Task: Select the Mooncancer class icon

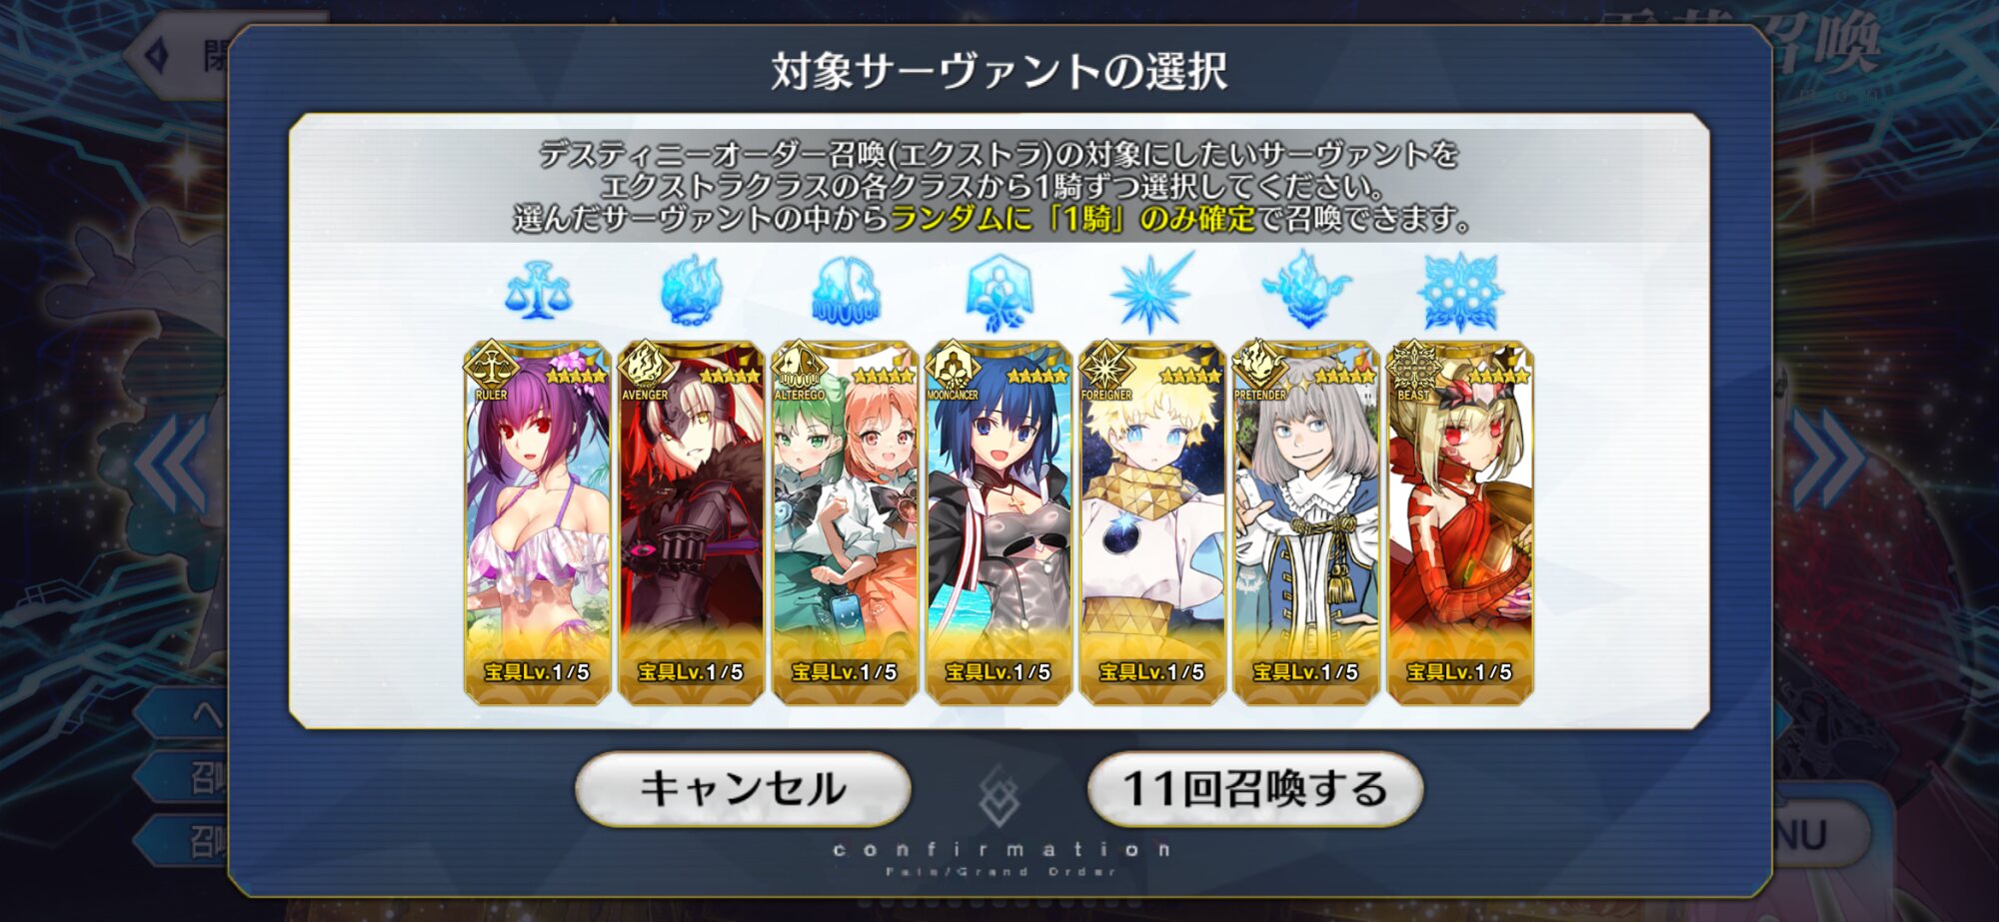Action: tap(999, 292)
